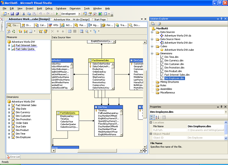The image size is (228, 165).
Task: Click Alphabetical sort icon in Properties panel
Action: click(x=157, y=117)
